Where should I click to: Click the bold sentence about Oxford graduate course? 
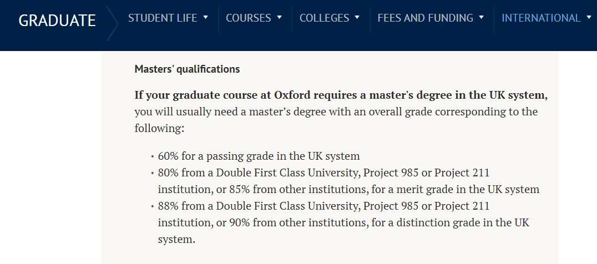point(341,95)
